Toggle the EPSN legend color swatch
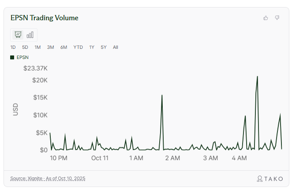The image size is (292, 191). click(x=12, y=57)
